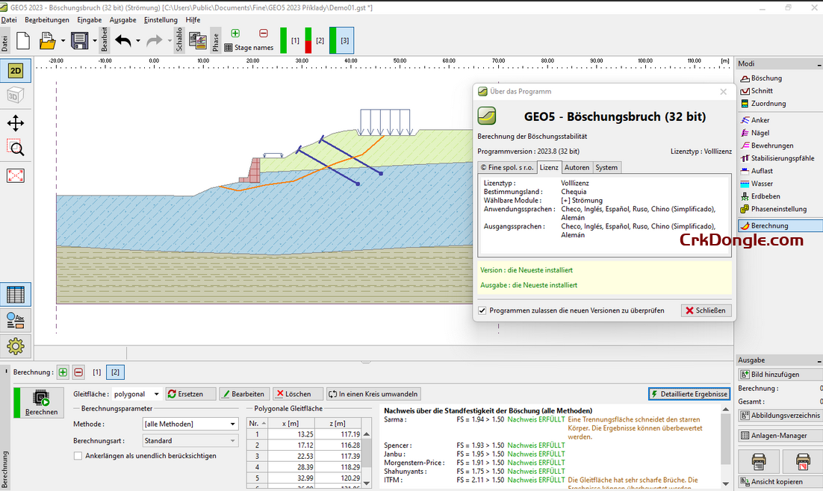Click the save floppy disk icon
This screenshot has width=823, height=491.
tap(79, 41)
